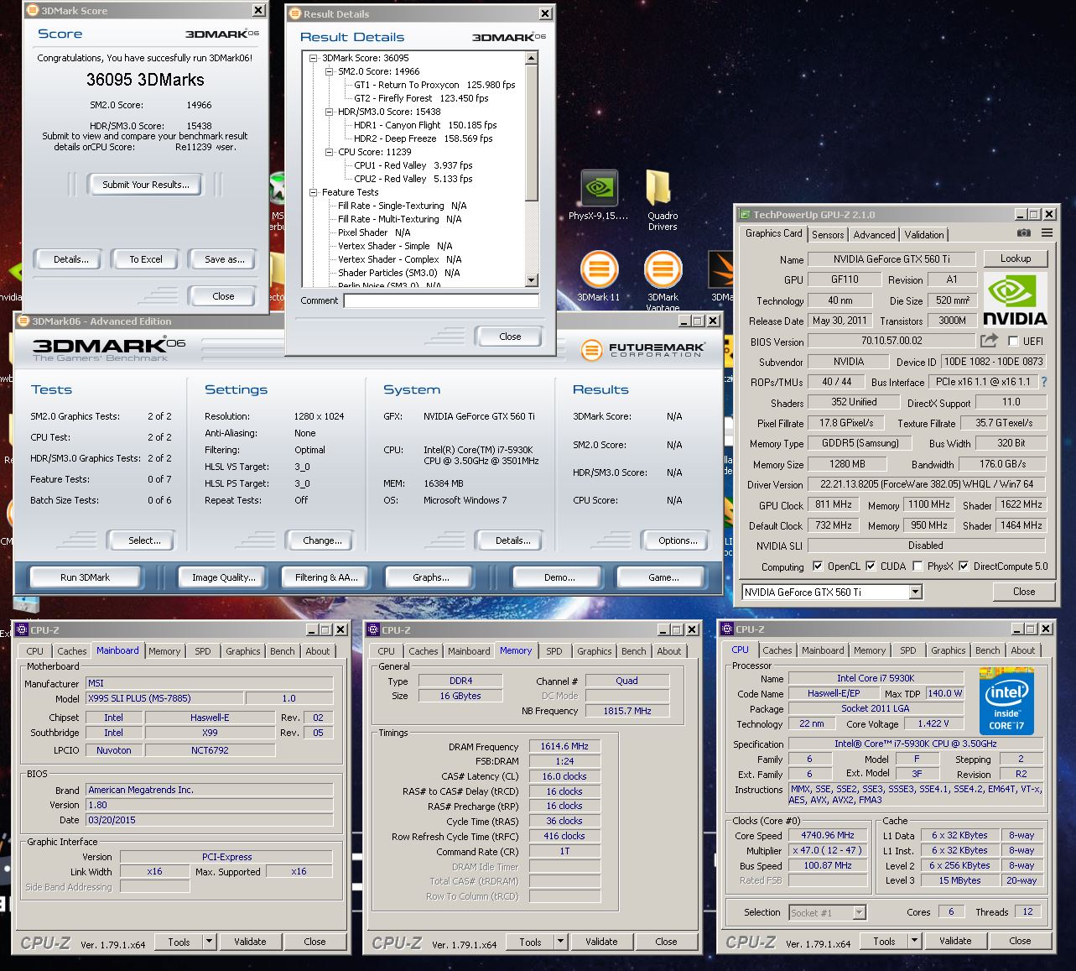
Task: Click the Demo button in 3DMark06
Action: [559, 577]
